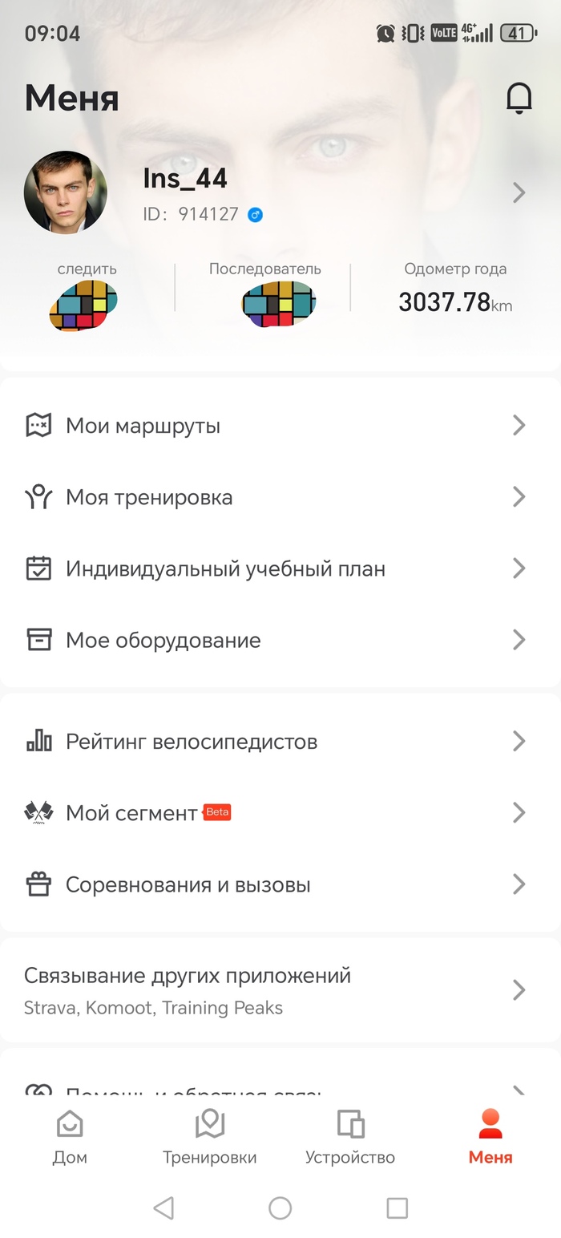
Task: Expand profile details chevron next to Ins_44
Action: pos(519,192)
